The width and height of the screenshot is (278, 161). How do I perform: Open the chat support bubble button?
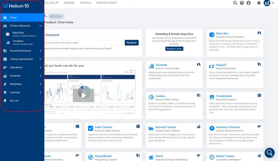coord(270,153)
